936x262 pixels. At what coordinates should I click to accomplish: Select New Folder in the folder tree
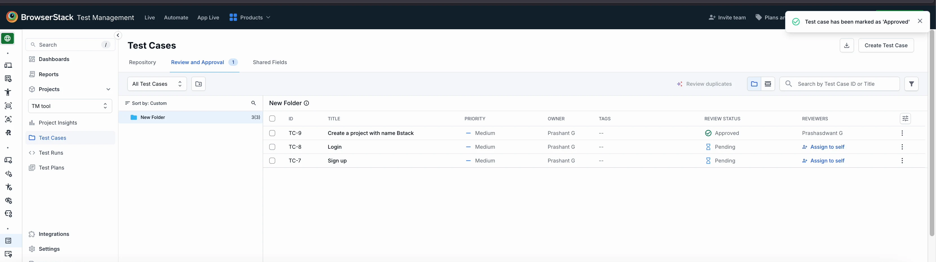point(190,118)
